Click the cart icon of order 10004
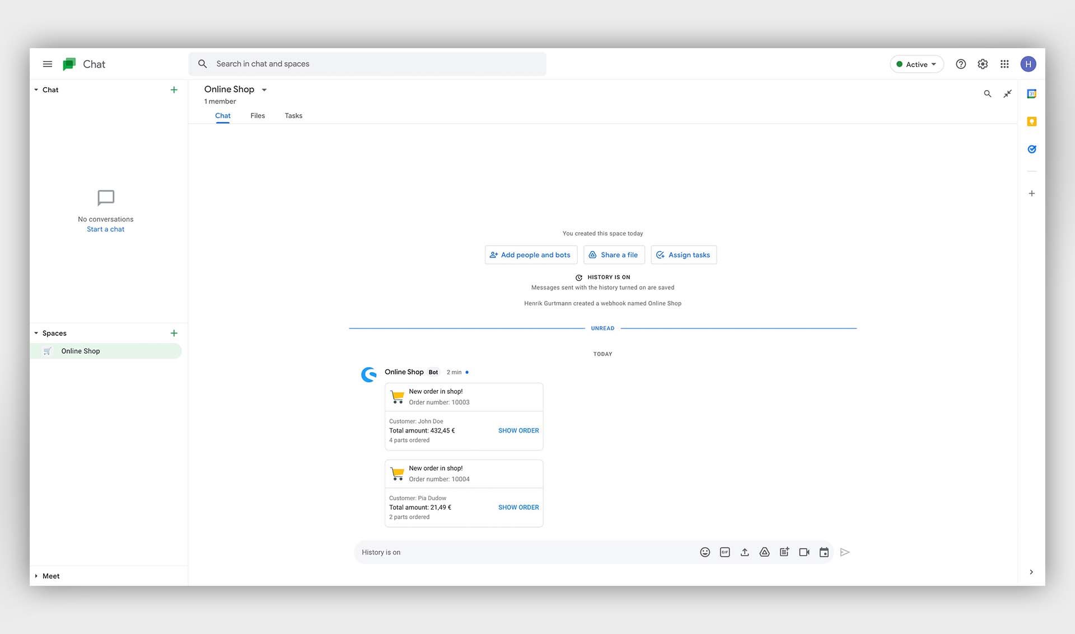Viewport: 1075px width, 634px height. coord(398,473)
